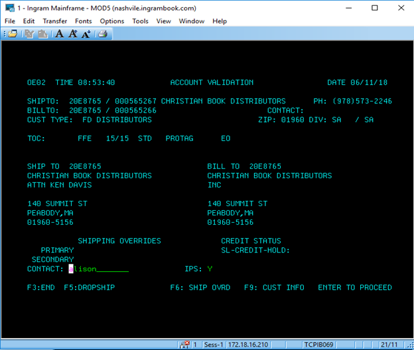The image size is (414, 350).
Task: Click the INC line under Bill To
Action: (x=214, y=185)
